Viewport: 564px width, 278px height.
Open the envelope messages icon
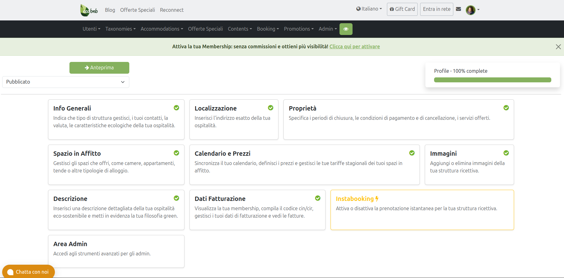459,9
